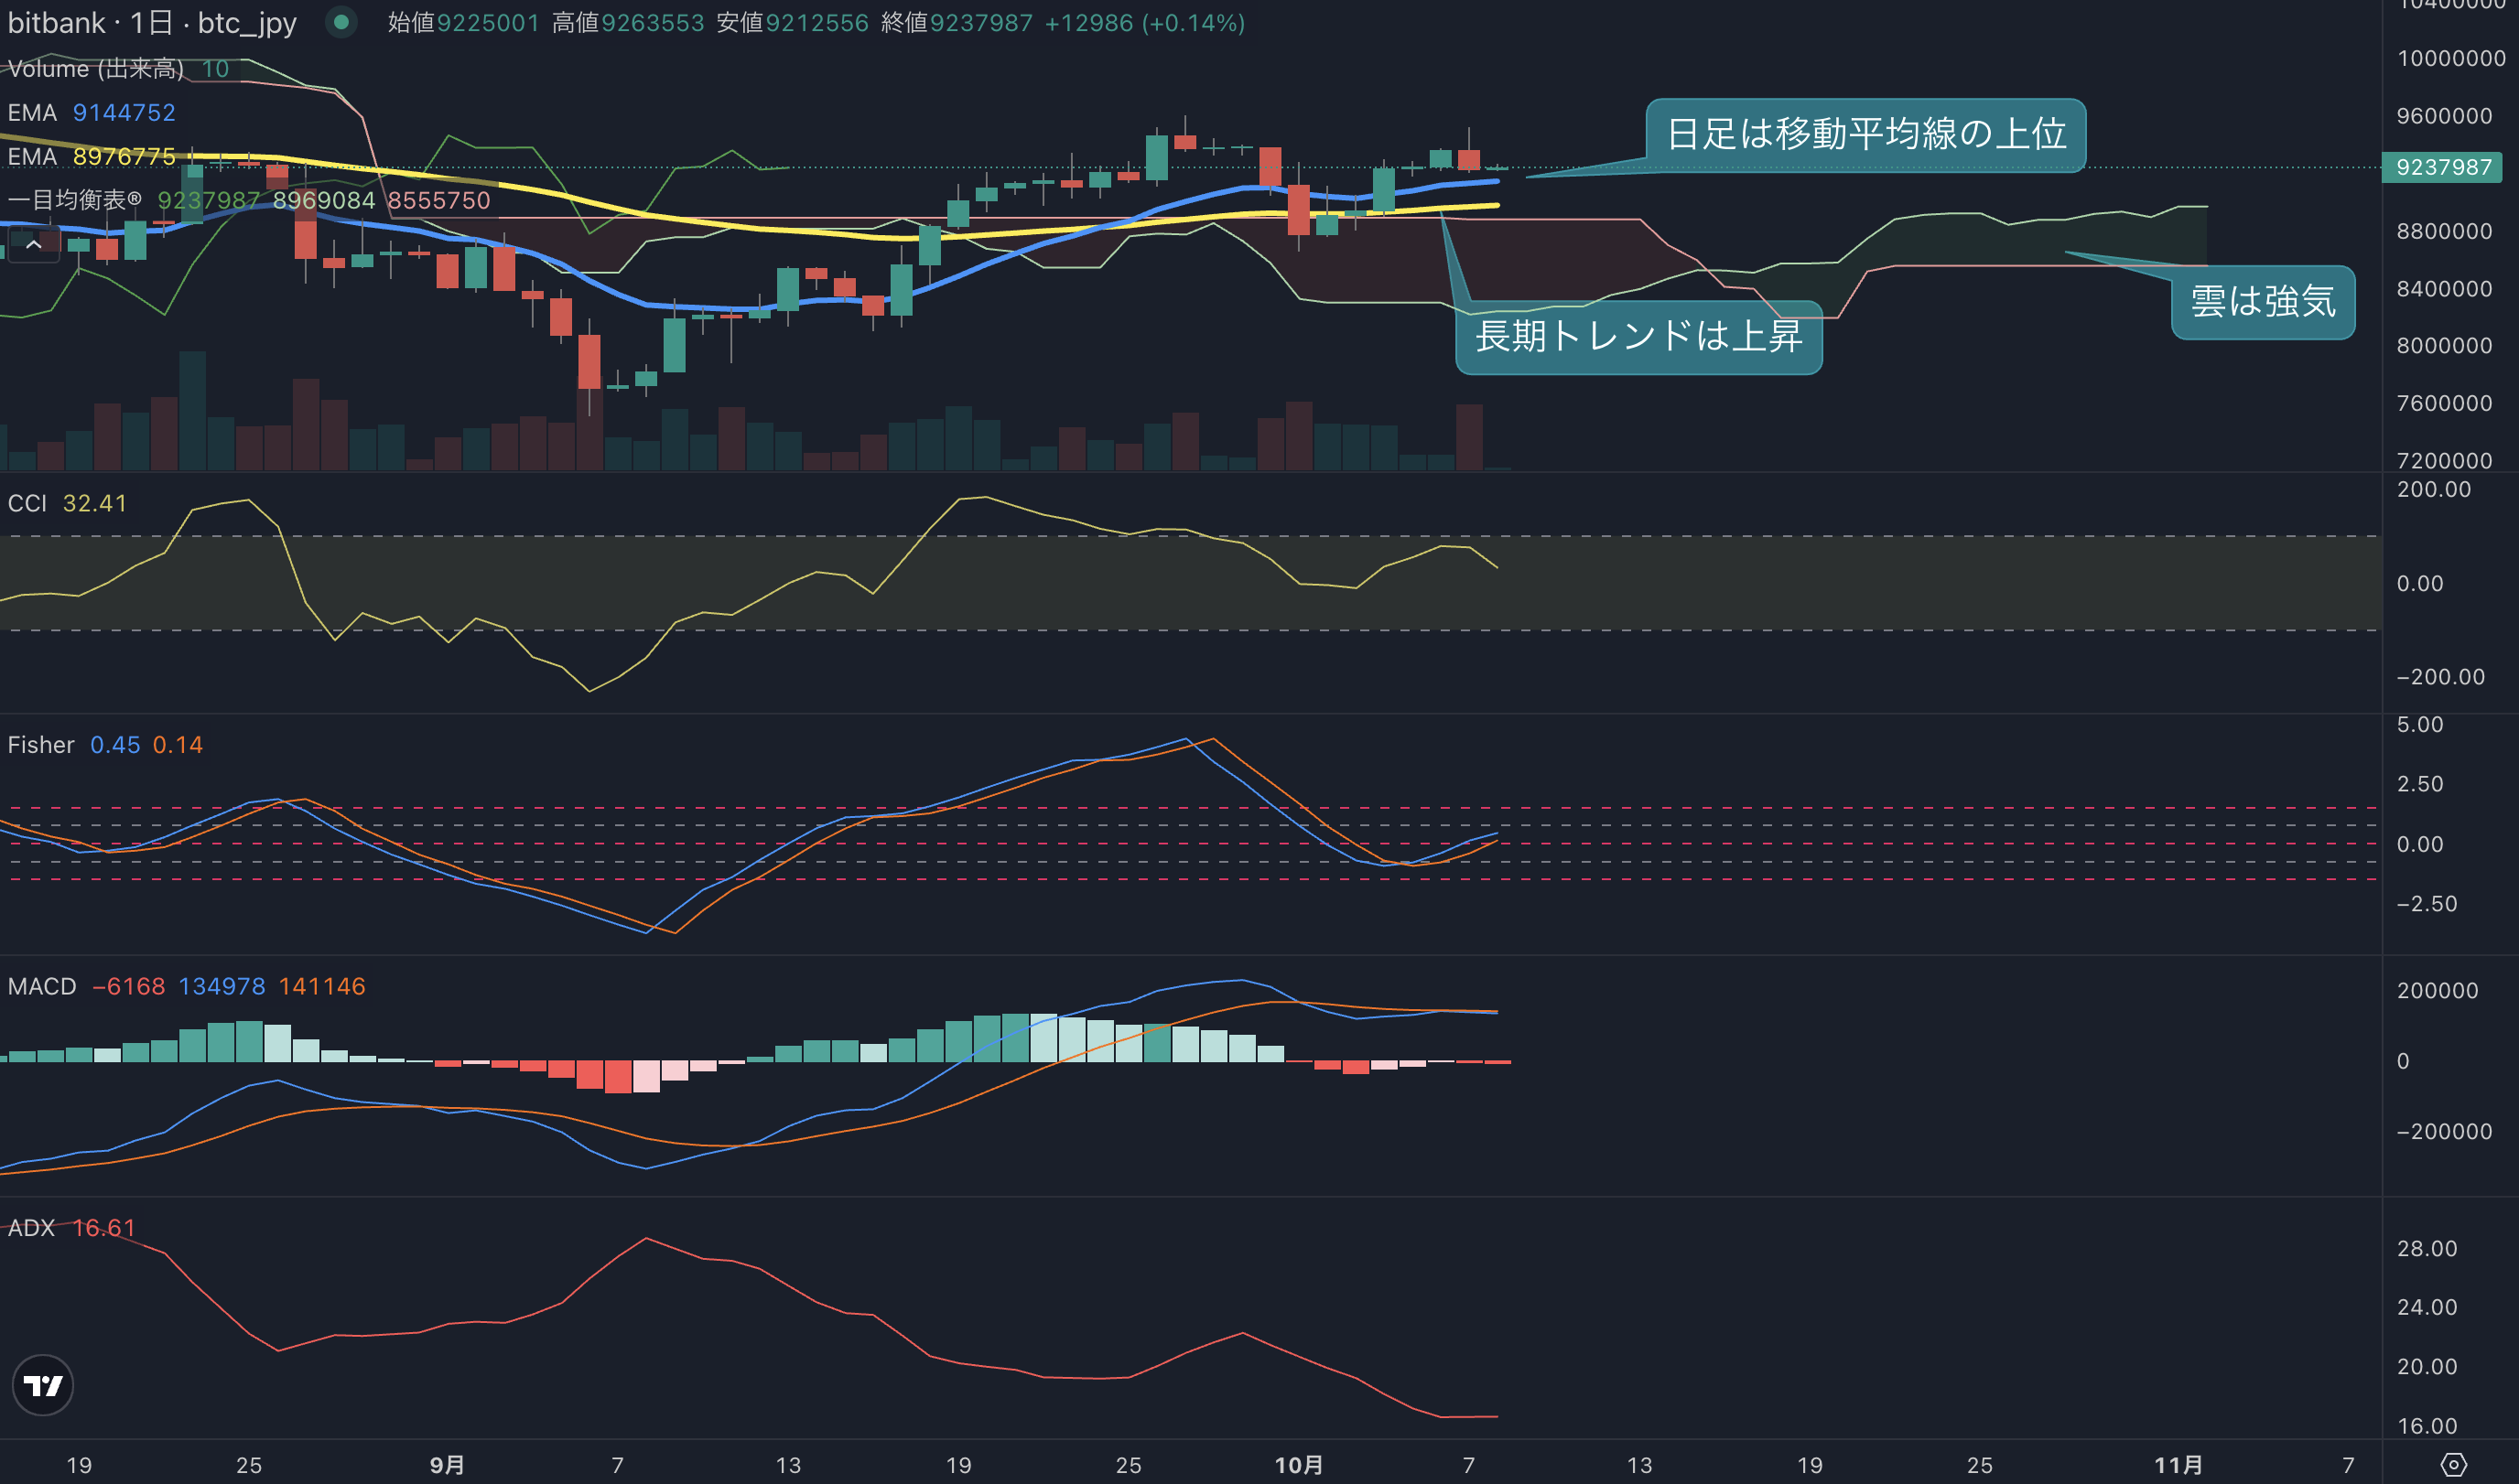Click the green market status dot
Screen dimensions: 2519x1484
[341, 22]
